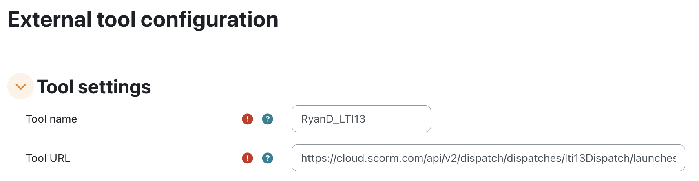Place cursor in the RyanD_LTI13 text box
This screenshot has width=699, height=181.
(x=361, y=119)
